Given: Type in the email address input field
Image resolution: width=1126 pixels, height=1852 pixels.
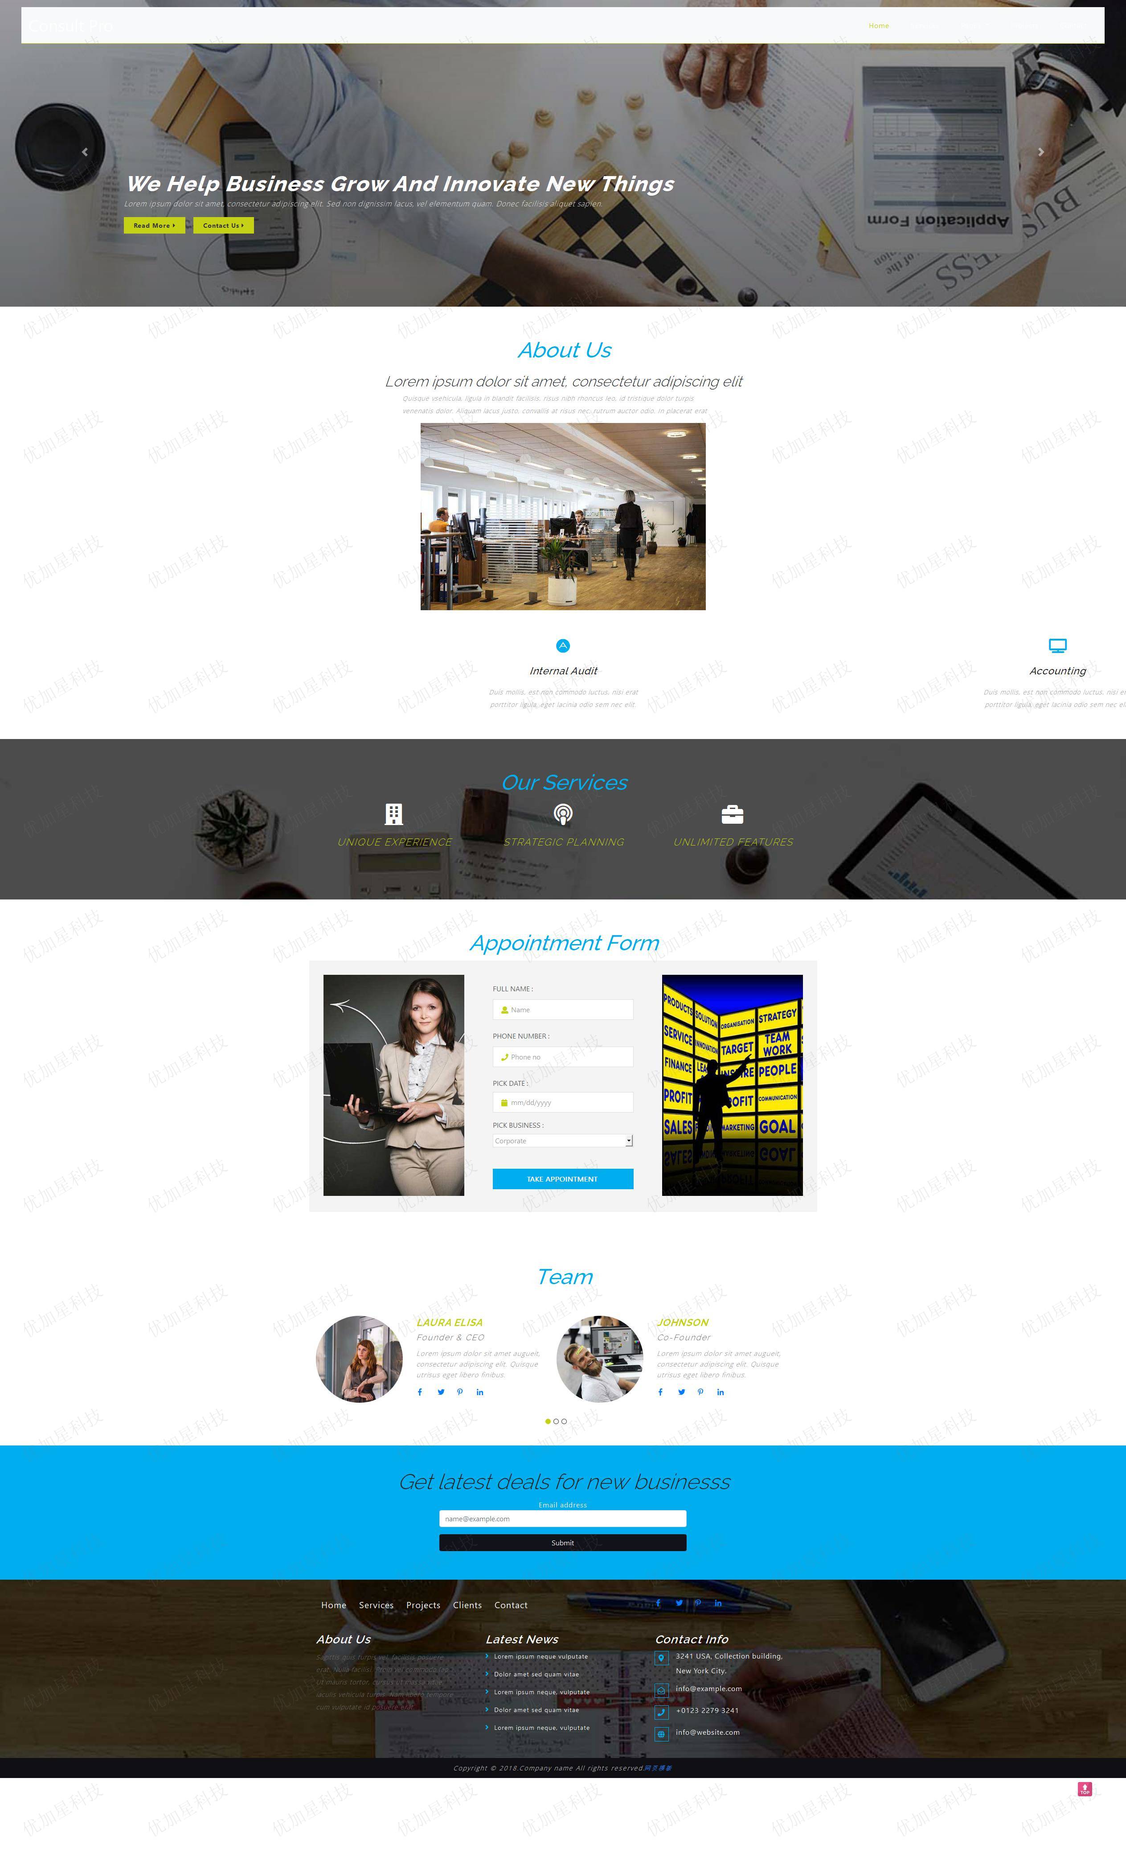Looking at the screenshot, I should click(x=562, y=1519).
